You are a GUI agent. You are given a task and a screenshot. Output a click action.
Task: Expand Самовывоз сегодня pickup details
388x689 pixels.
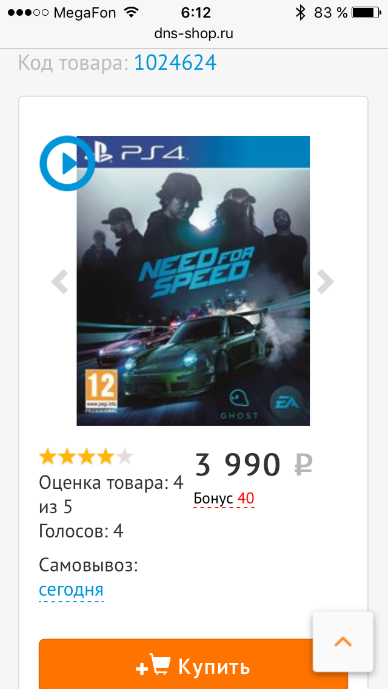point(71,590)
